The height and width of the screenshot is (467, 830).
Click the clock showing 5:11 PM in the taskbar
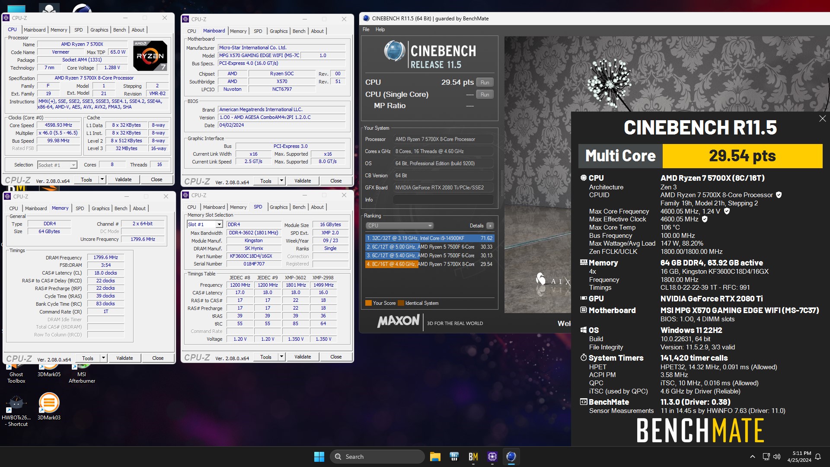click(x=799, y=457)
